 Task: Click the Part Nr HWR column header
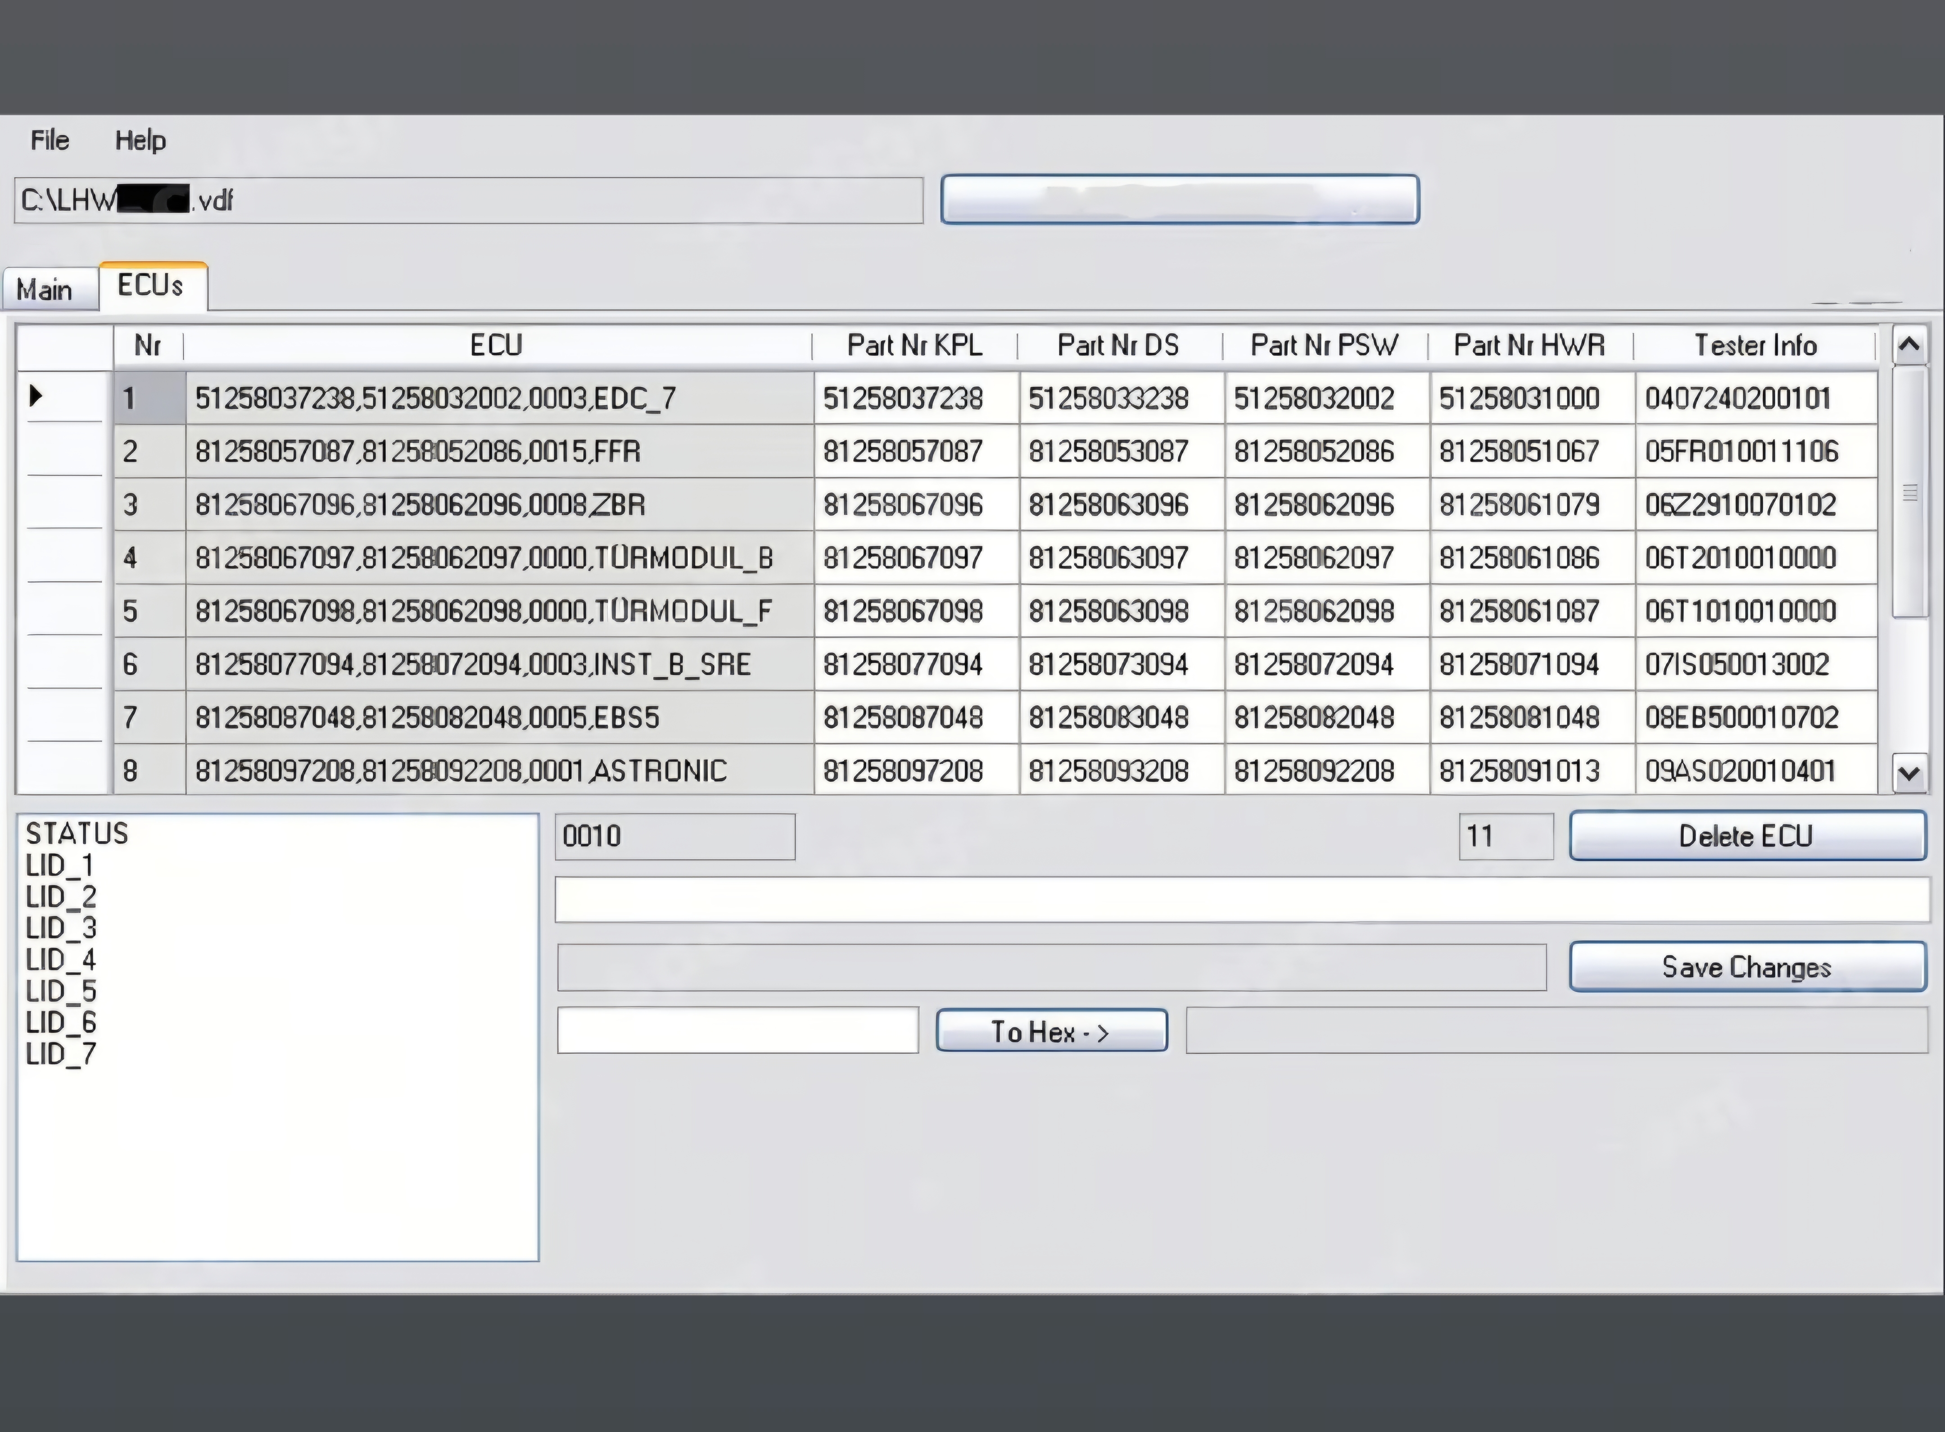1531,345
